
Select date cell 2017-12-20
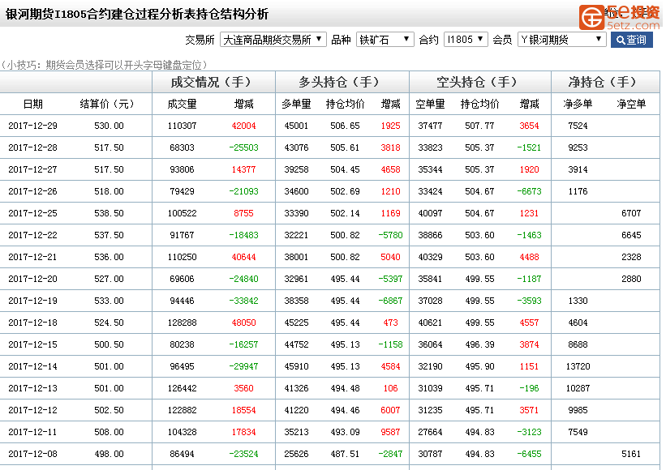(x=32, y=279)
